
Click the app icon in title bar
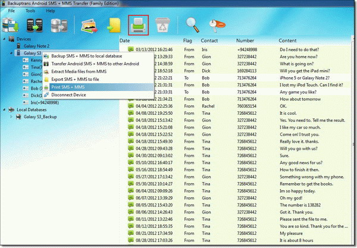4,4
